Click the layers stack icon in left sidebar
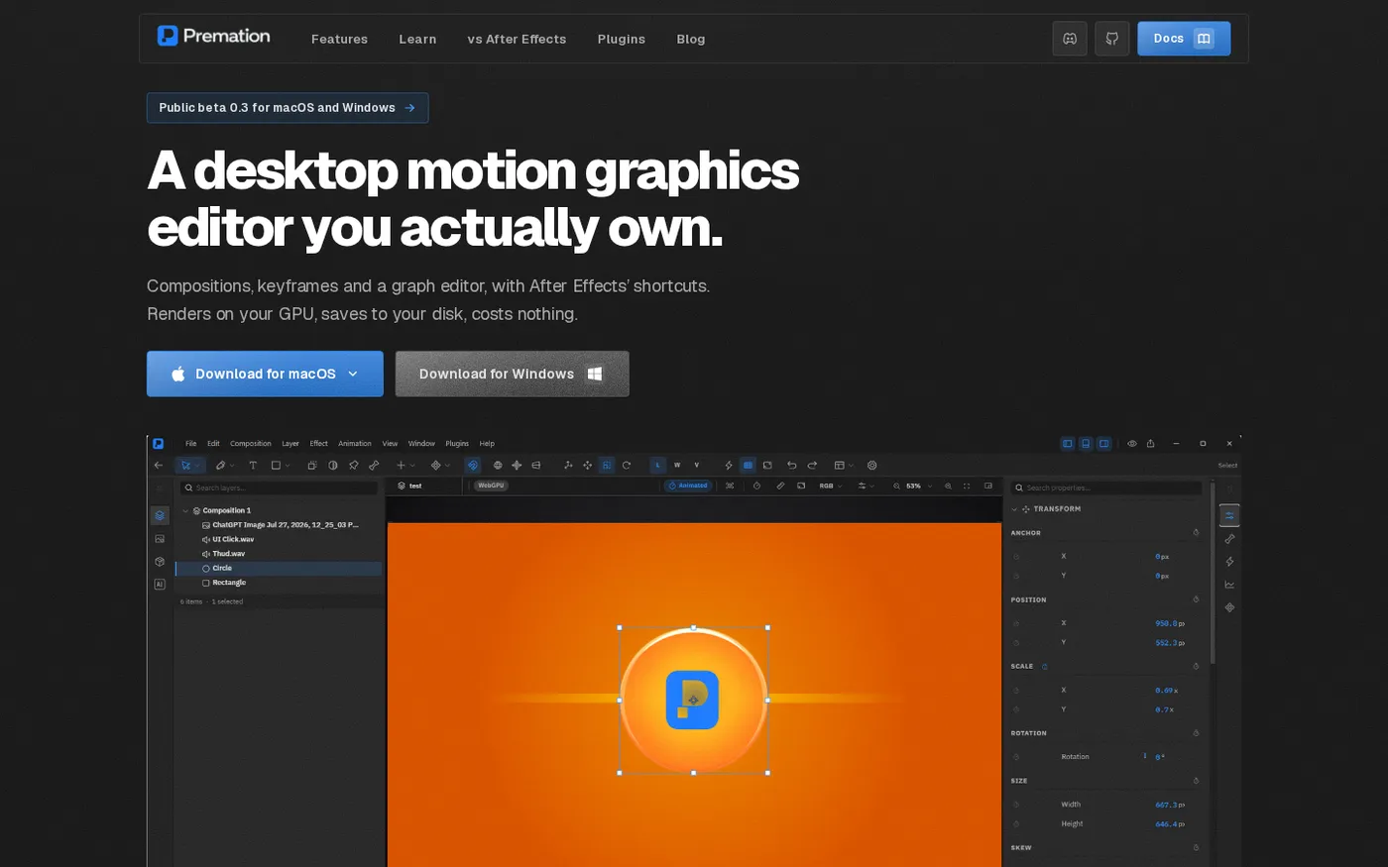Screen dimensions: 1388x867 click(x=160, y=515)
